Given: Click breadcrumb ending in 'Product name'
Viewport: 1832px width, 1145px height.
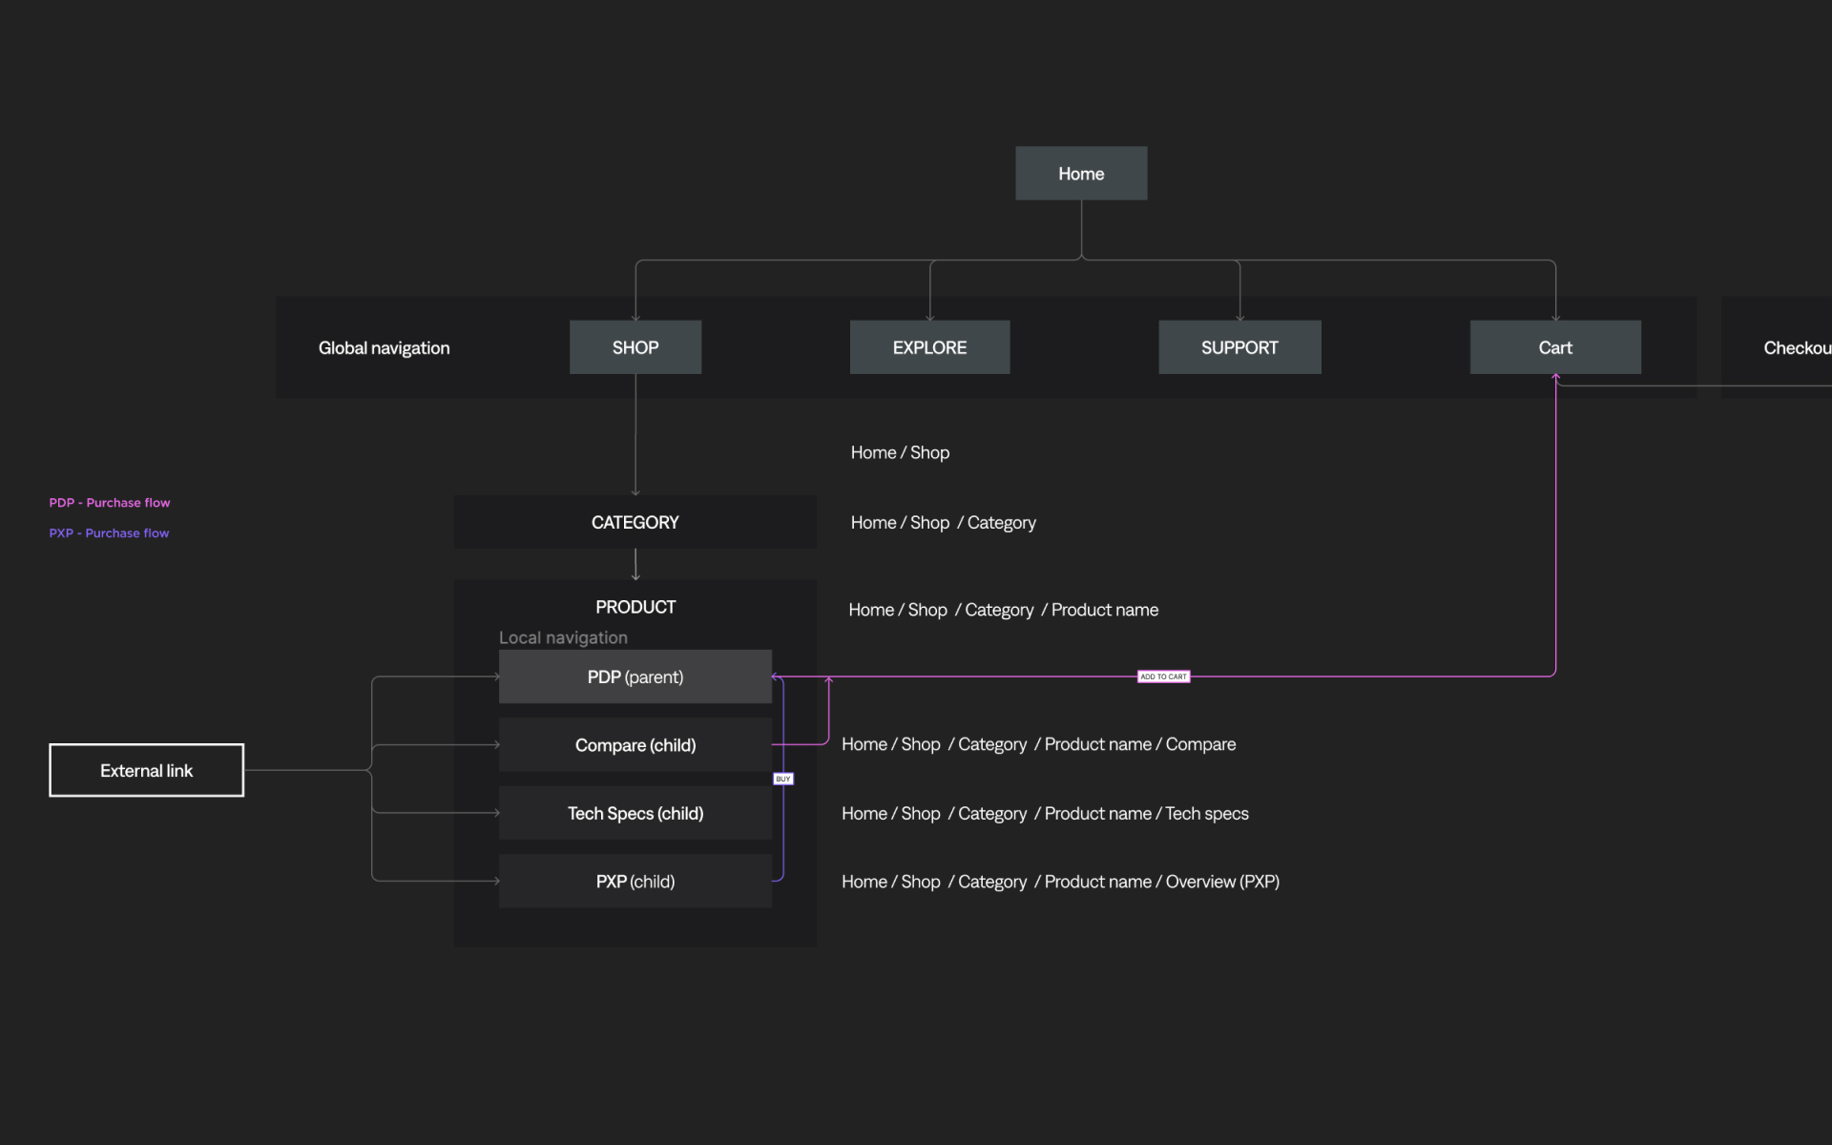Looking at the screenshot, I should pos(1004,610).
